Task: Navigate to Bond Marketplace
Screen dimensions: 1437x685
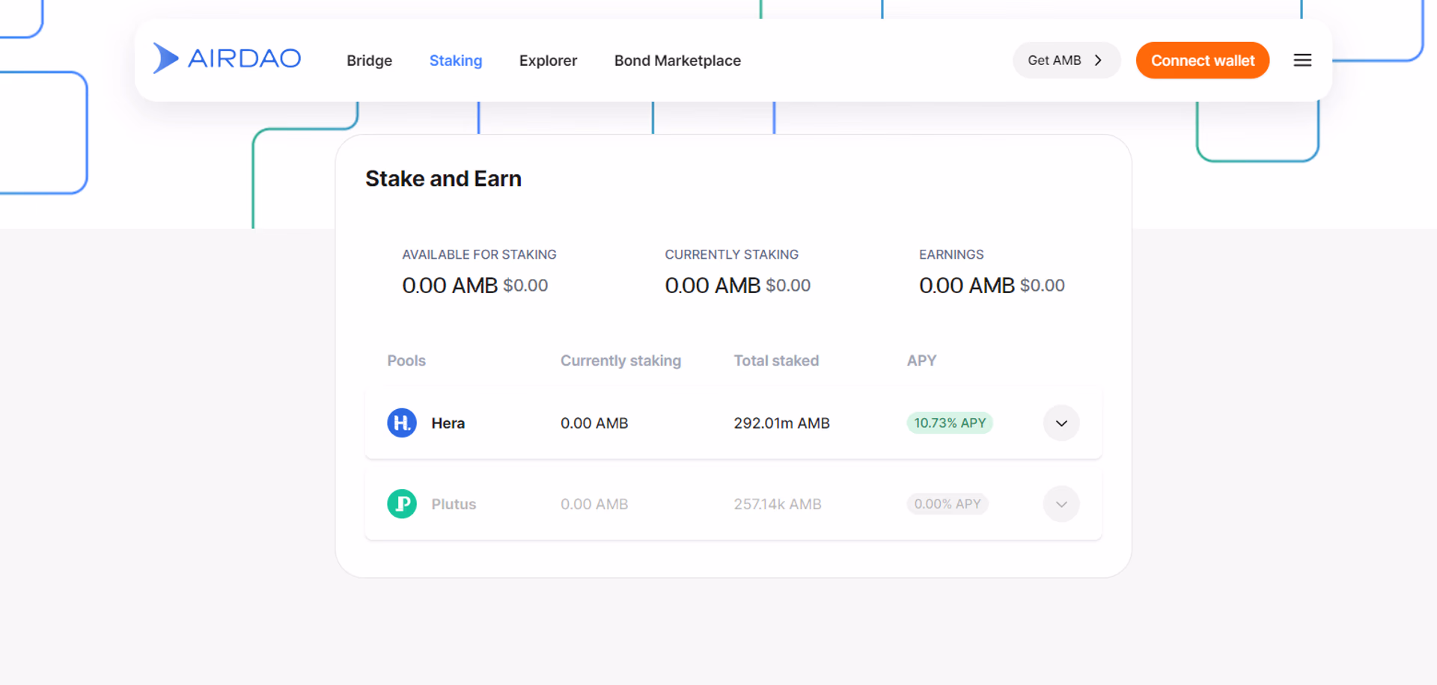Action: [677, 61]
